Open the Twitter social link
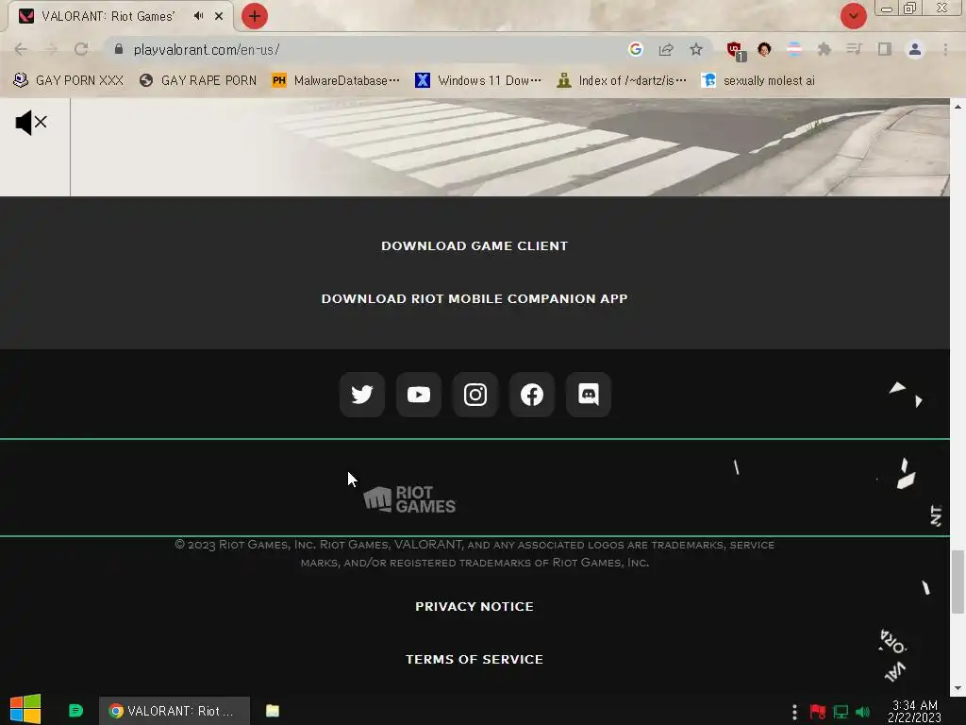966x725 pixels. point(362,395)
